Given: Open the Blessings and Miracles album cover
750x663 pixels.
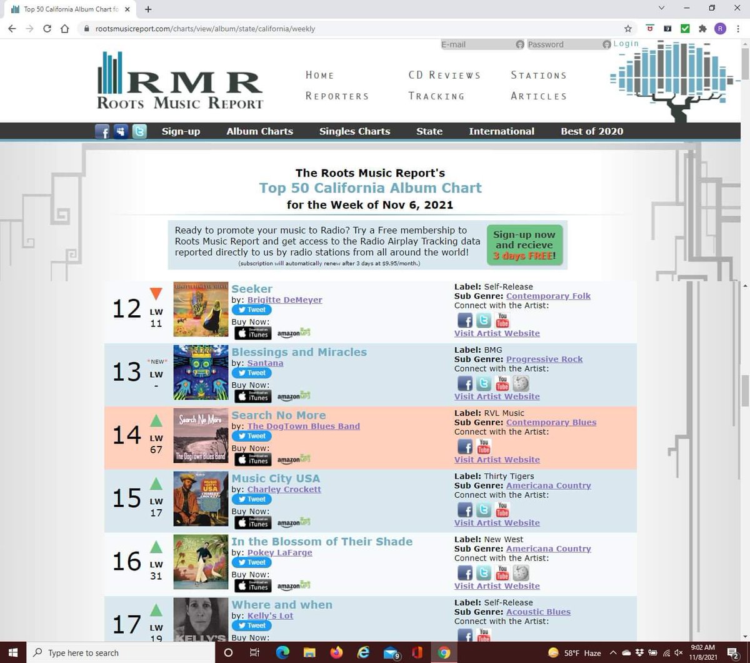Looking at the screenshot, I should point(201,373).
